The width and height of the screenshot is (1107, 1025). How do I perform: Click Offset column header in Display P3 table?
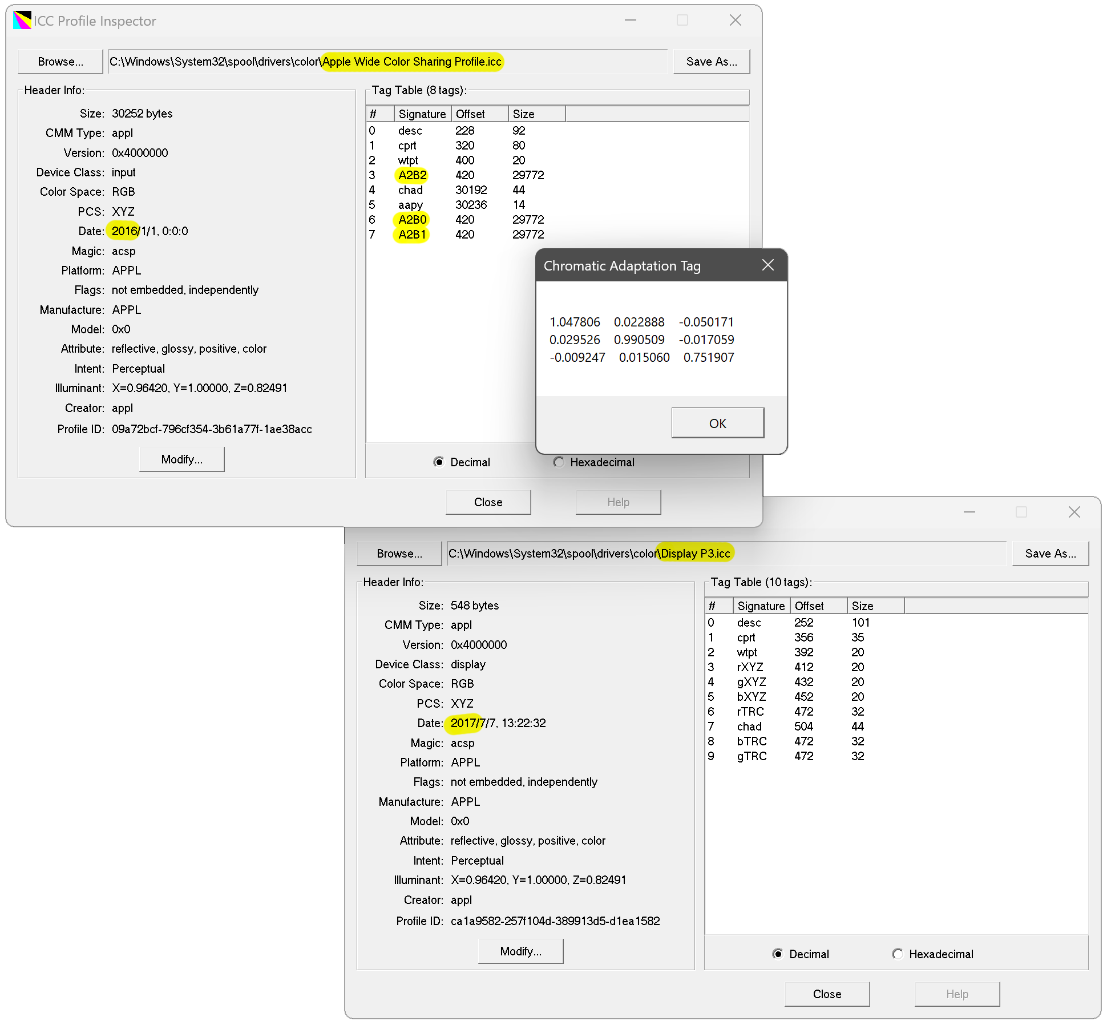coord(819,606)
